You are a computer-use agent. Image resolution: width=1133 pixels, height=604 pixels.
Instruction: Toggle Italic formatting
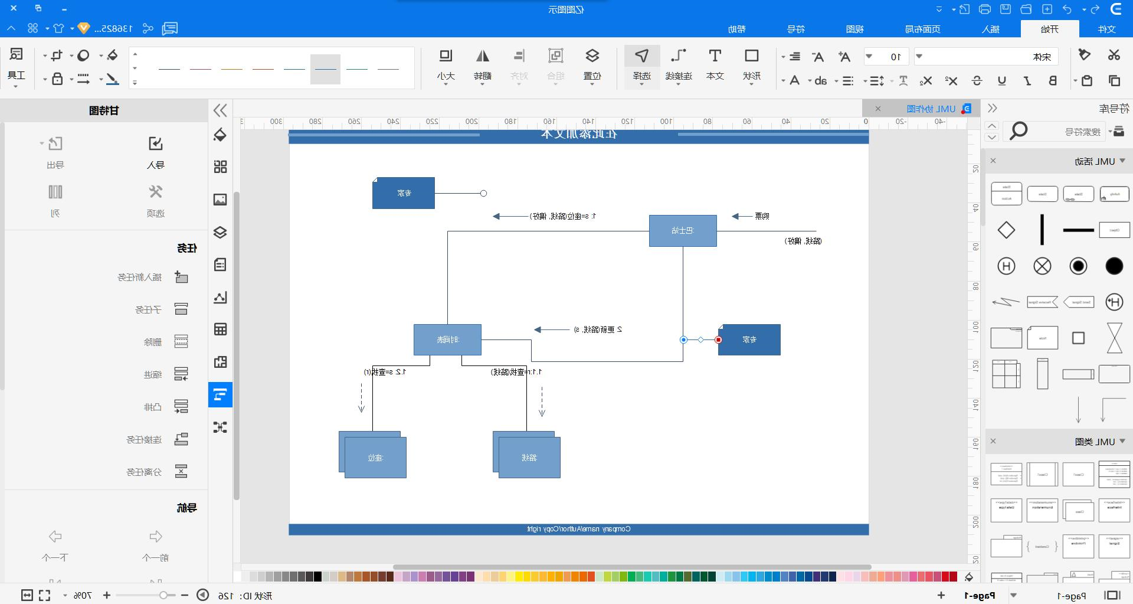click(1027, 81)
